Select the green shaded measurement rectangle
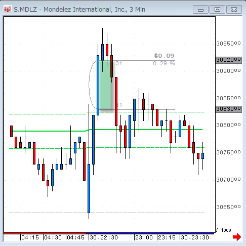This screenshot has width=246, height=246. (106, 85)
